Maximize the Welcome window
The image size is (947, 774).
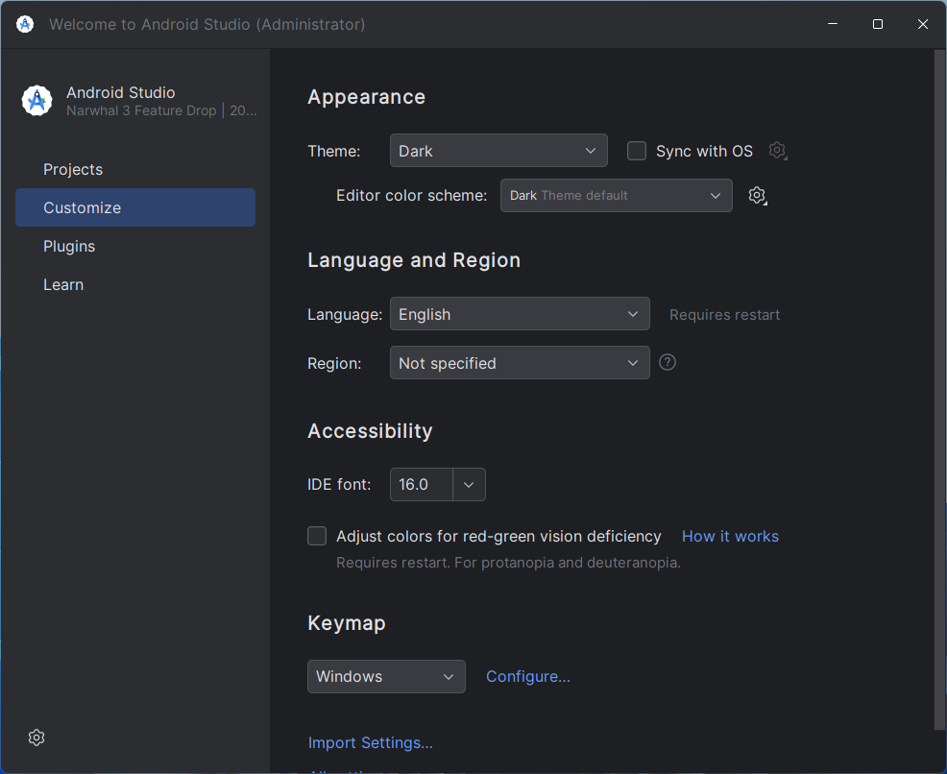click(877, 24)
